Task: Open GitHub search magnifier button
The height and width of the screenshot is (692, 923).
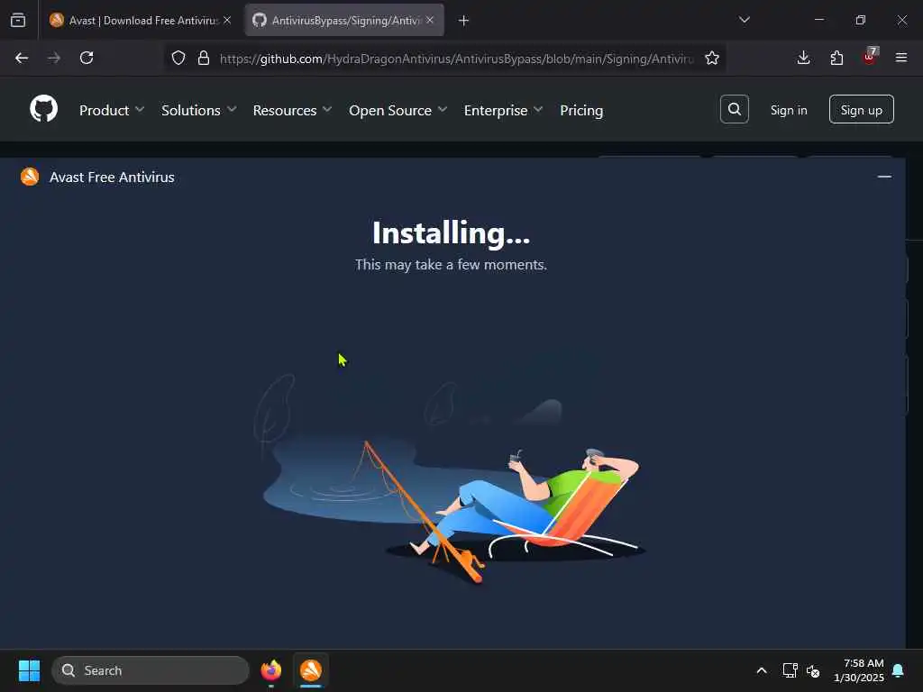Action: (x=734, y=109)
